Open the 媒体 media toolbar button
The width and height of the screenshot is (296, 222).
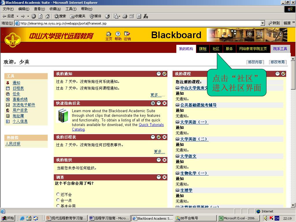pos(95,16)
